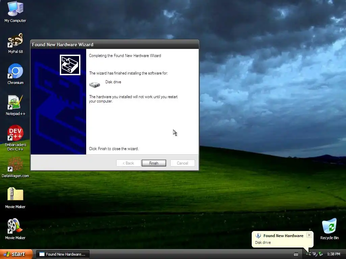Select the Recycle Bin icon

point(329,229)
